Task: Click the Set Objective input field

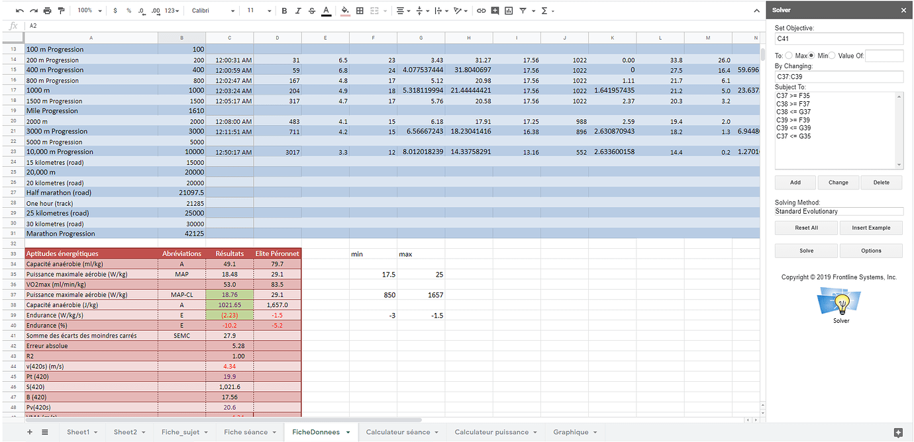Action: (x=838, y=39)
